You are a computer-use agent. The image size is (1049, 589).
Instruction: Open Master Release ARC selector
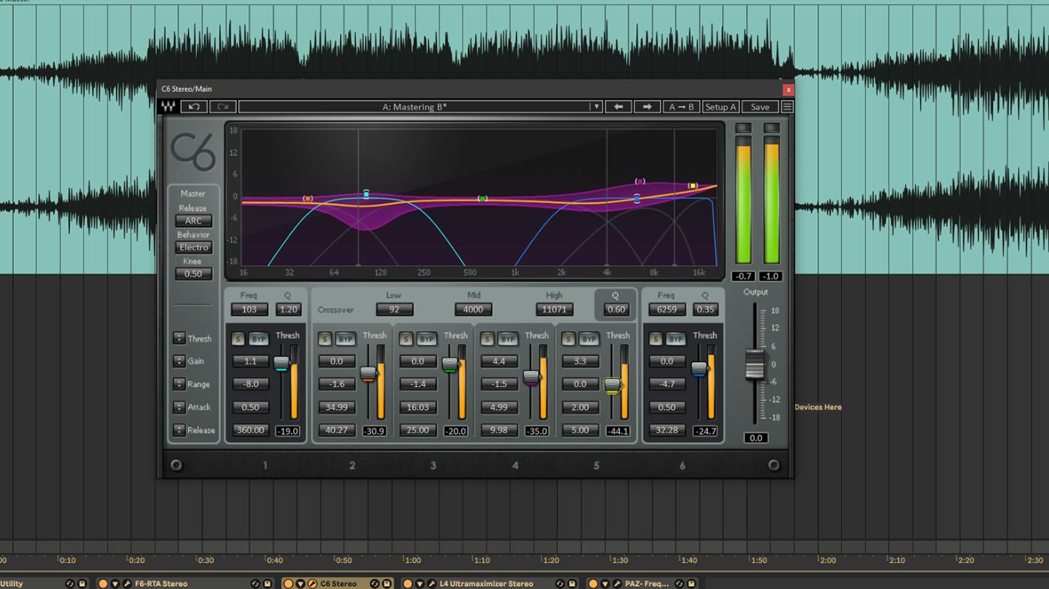[x=193, y=221]
